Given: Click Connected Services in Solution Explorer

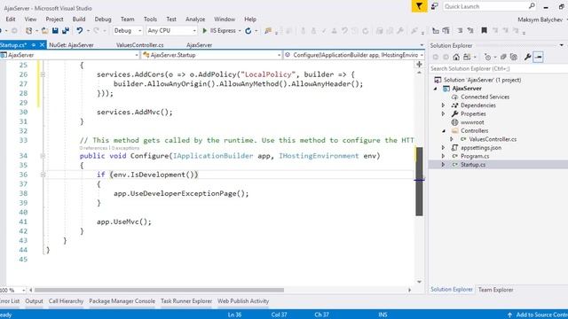Looking at the screenshot, I should pos(485,97).
